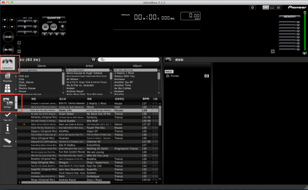Sort the track list by BPM column
308x190 pixels.
146,99
